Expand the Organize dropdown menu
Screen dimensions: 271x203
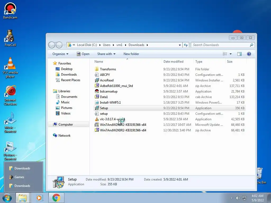coord(60,54)
